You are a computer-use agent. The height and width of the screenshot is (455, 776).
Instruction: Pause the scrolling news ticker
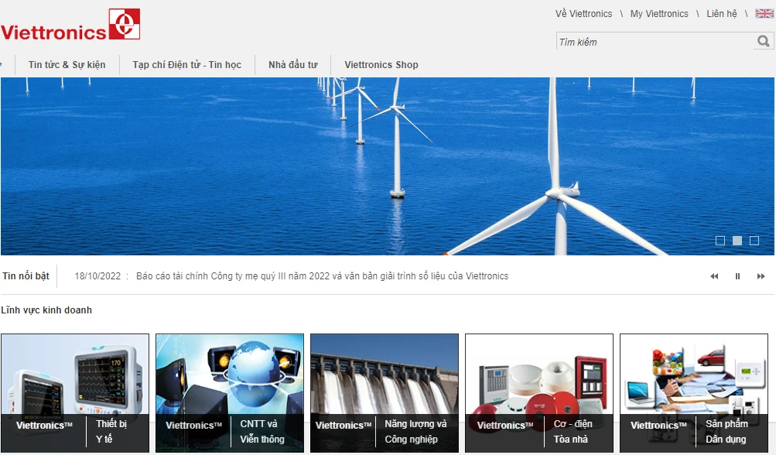(x=737, y=275)
